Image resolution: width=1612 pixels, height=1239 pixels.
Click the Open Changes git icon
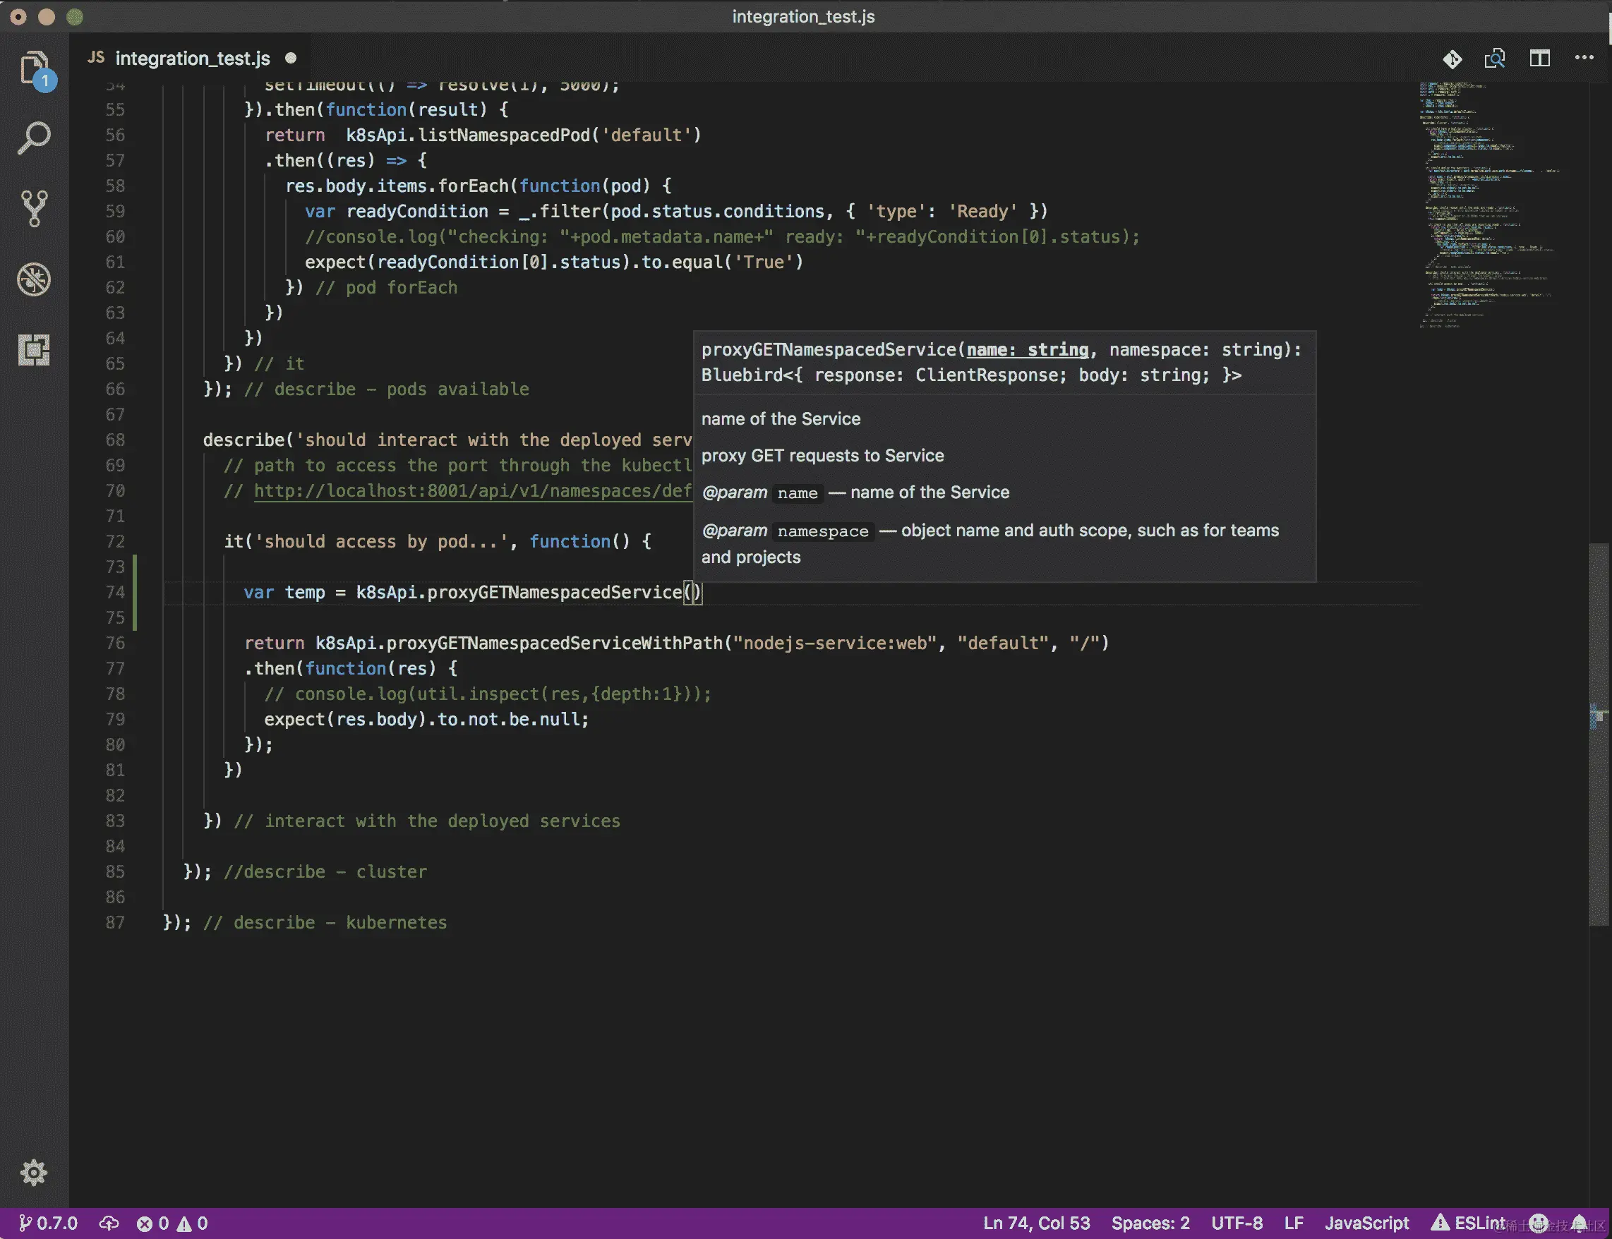(x=1452, y=59)
